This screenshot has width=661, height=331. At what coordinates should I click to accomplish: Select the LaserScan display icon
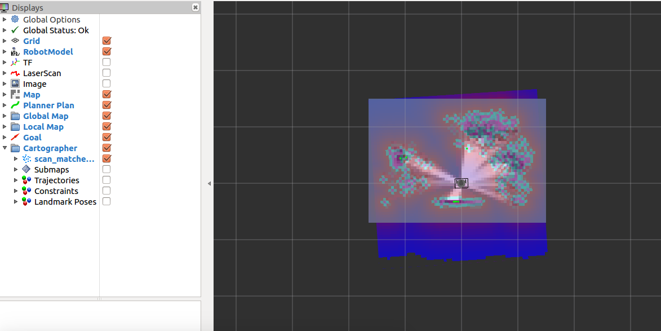click(x=15, y=73)
